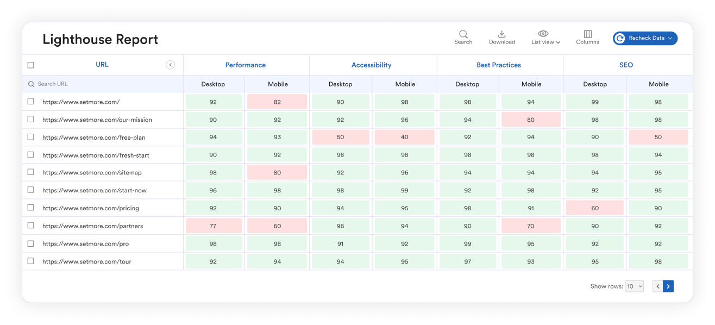Open the Columns panel via its icon

[587, 33]
